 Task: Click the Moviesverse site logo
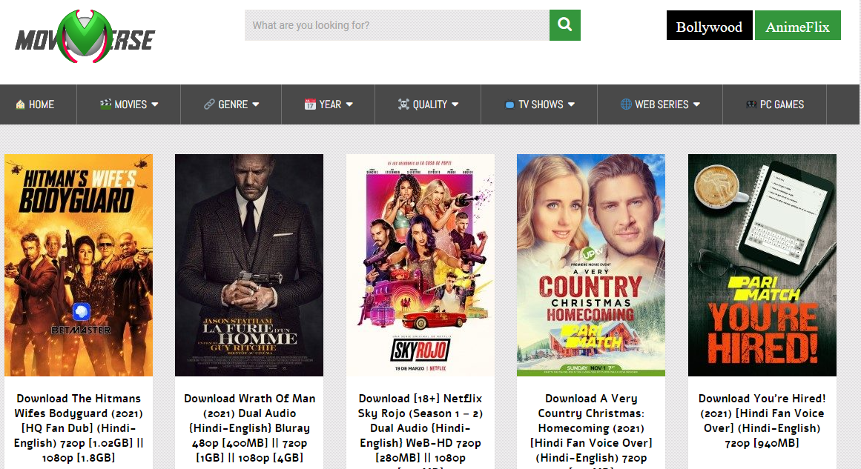pos(85,36)
